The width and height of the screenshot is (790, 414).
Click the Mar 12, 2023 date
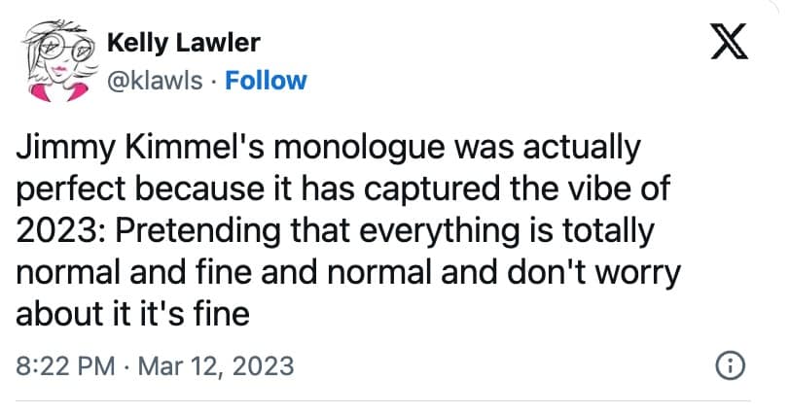click(x=217, y=366)
